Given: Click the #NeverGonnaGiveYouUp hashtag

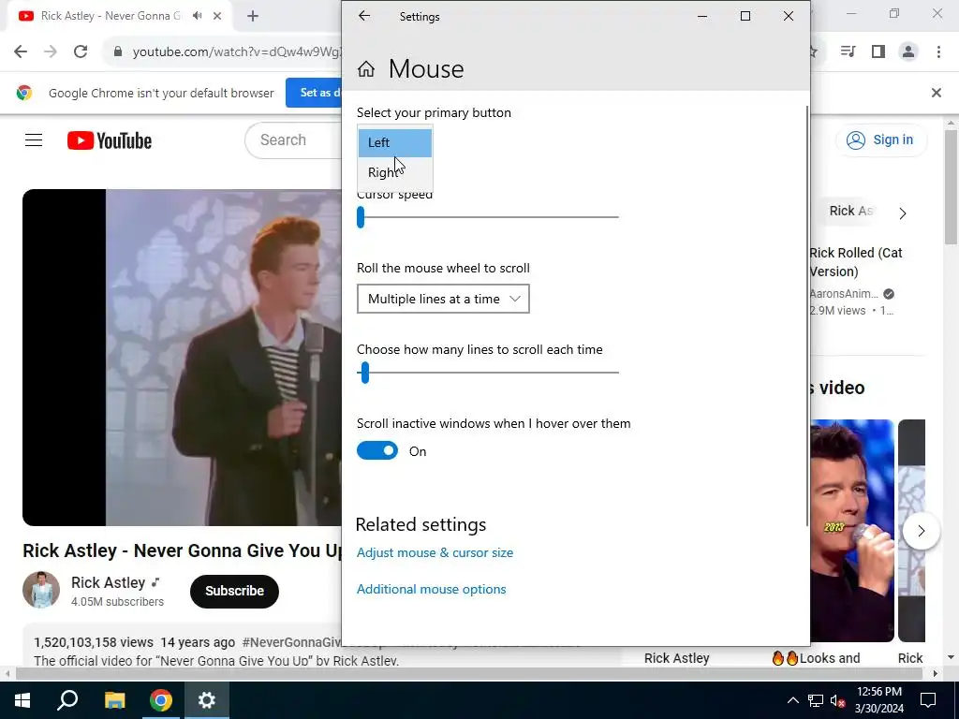Looking at the screenshot, I should 292,642.
